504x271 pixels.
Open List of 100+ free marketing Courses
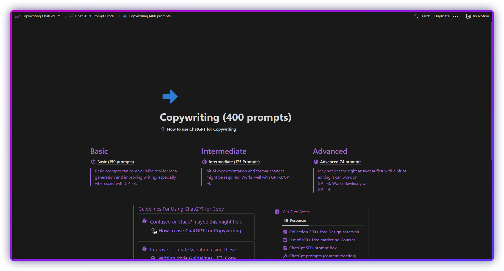click(x=322, y=240)
